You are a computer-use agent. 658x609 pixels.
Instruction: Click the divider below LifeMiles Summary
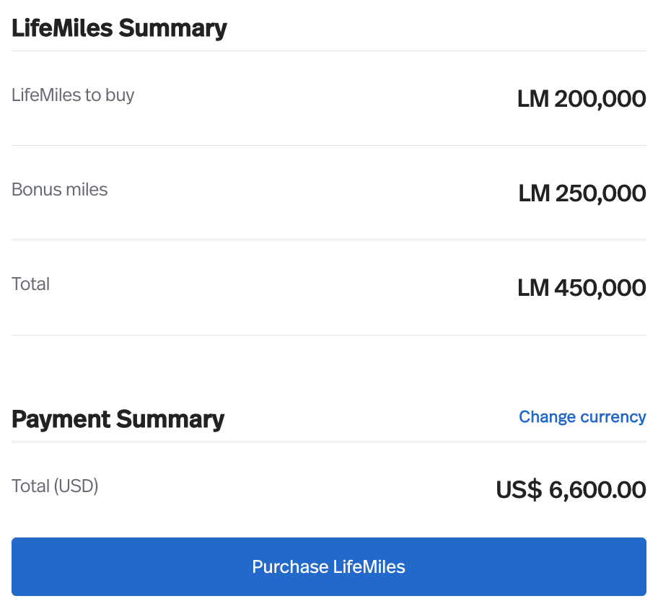tap(329, 50)
